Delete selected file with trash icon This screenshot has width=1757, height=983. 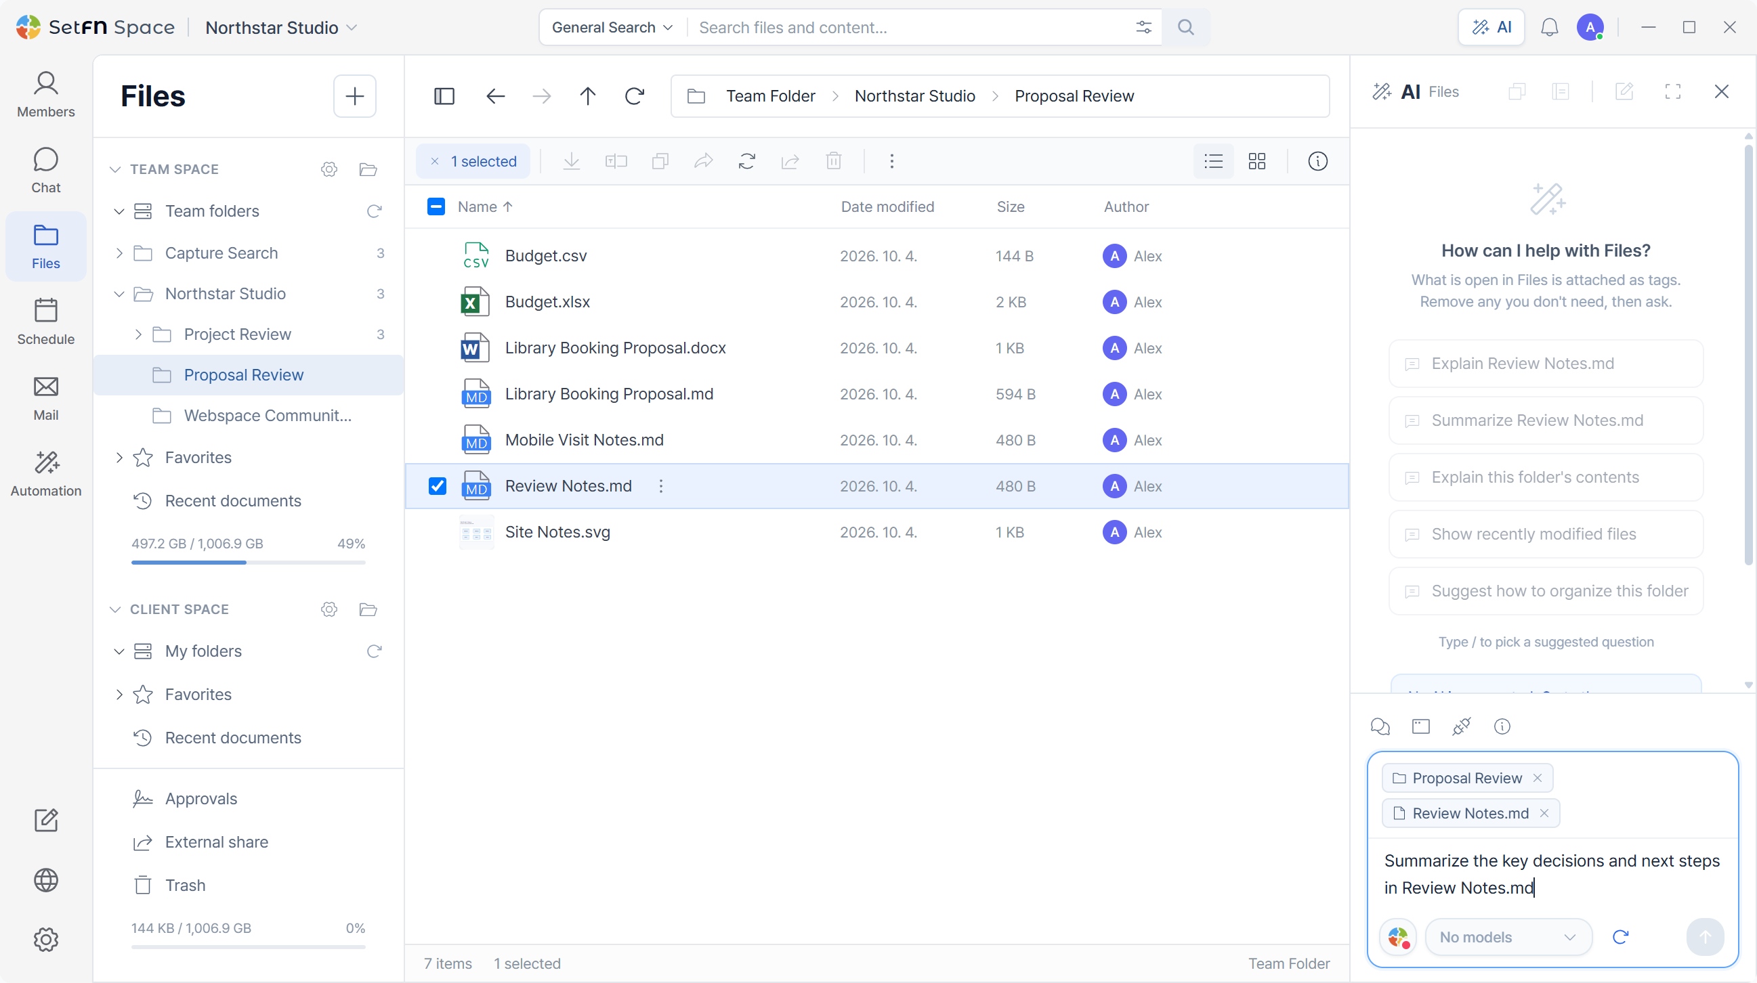pyautogui.click(x=834, y=162)
